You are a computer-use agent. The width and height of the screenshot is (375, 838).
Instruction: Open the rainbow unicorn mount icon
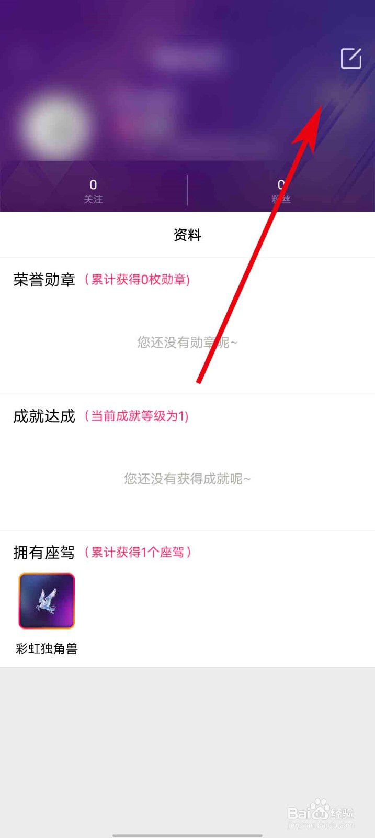click(x=47, y=601)
